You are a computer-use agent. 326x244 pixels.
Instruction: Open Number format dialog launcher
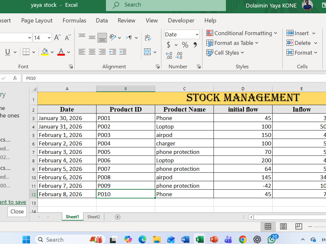click(x=199, y=67)
